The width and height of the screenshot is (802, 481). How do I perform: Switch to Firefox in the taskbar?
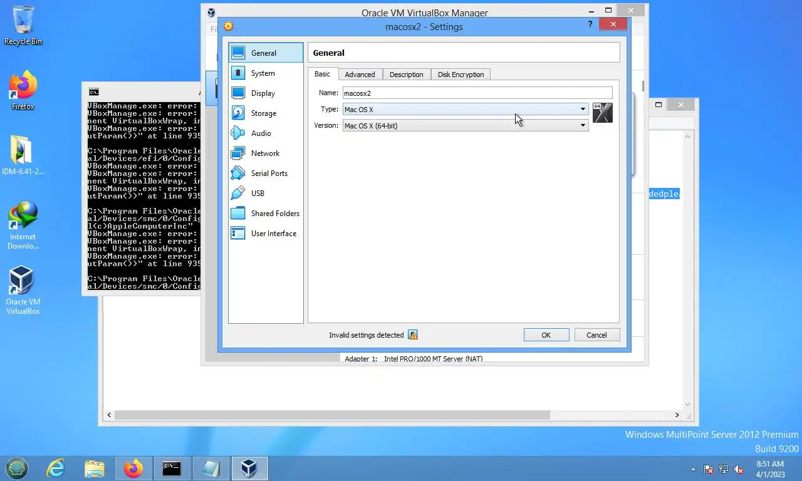point(133,468)
